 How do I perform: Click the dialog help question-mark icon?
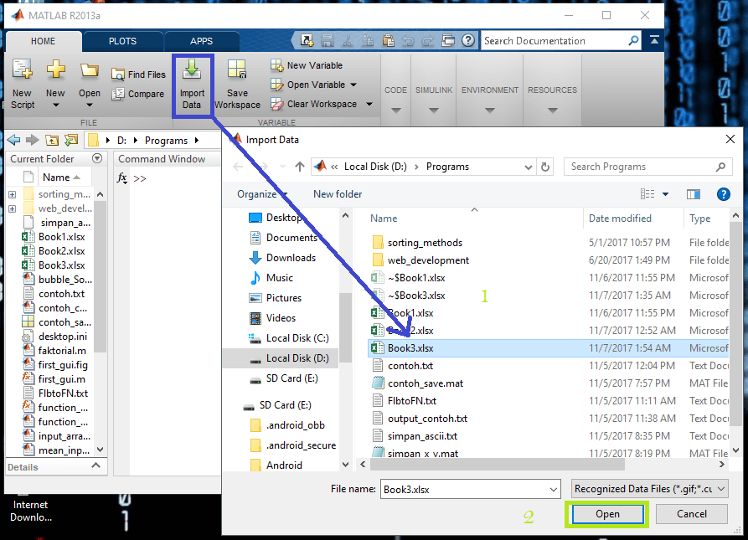pos(724,194)
